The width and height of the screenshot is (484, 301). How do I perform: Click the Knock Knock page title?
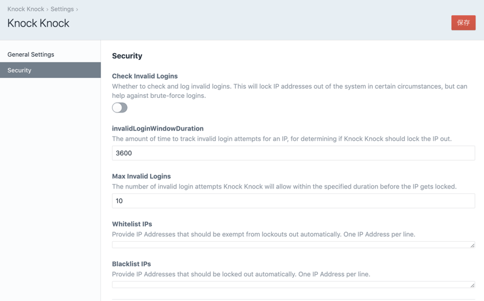click(38, 23)
